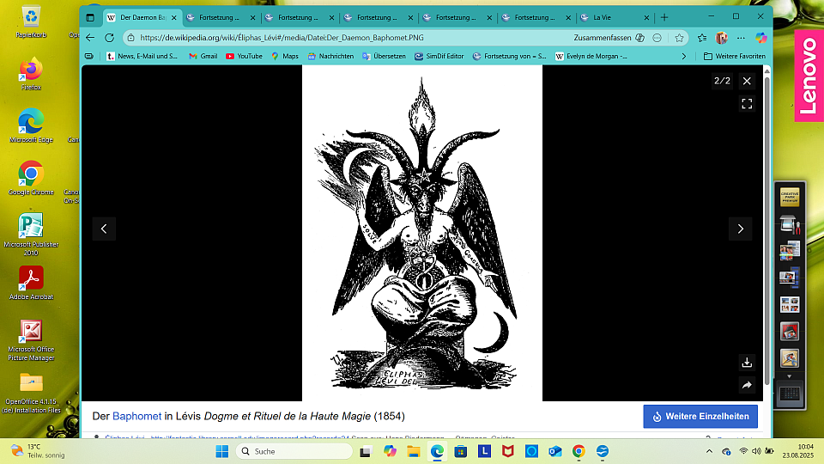This screenshot has width=824, height=464.
Task: Open Outlook from the taskbar
Action: [555, 451]
